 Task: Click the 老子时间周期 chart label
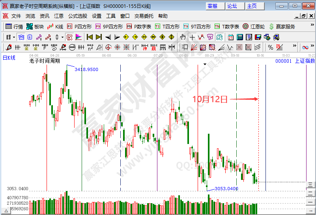click(x=44, y=61)
